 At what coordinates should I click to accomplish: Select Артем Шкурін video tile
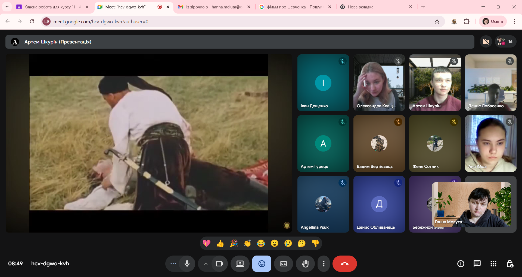point(435,83)
